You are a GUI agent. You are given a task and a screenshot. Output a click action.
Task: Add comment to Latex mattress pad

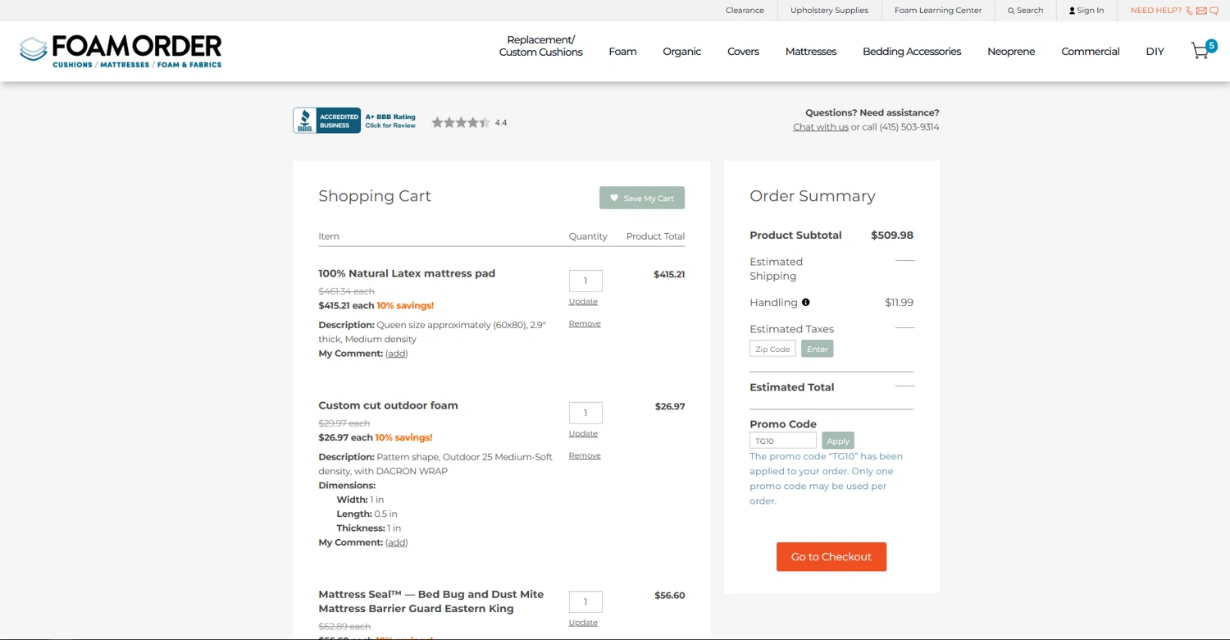(x=397, y=354)
